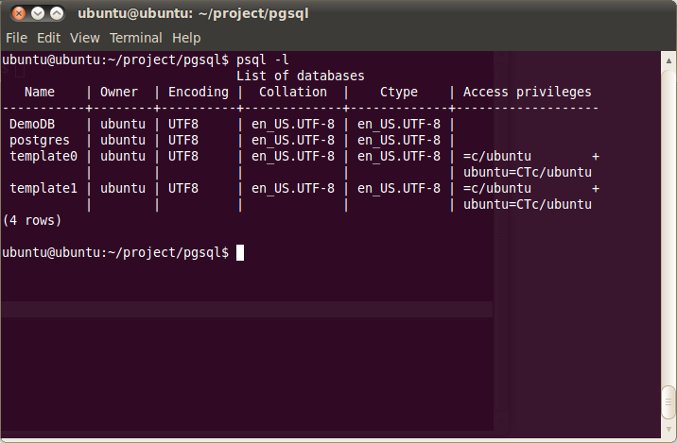Open the Edit menu
Image resolution: width=677 pixels, height=443 pixels.
[48, 38]
